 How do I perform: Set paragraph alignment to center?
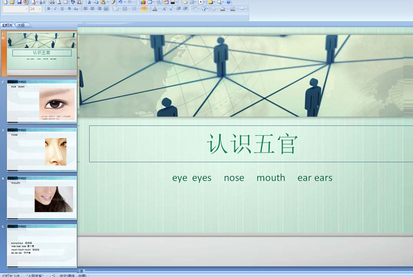pos(93,9)
